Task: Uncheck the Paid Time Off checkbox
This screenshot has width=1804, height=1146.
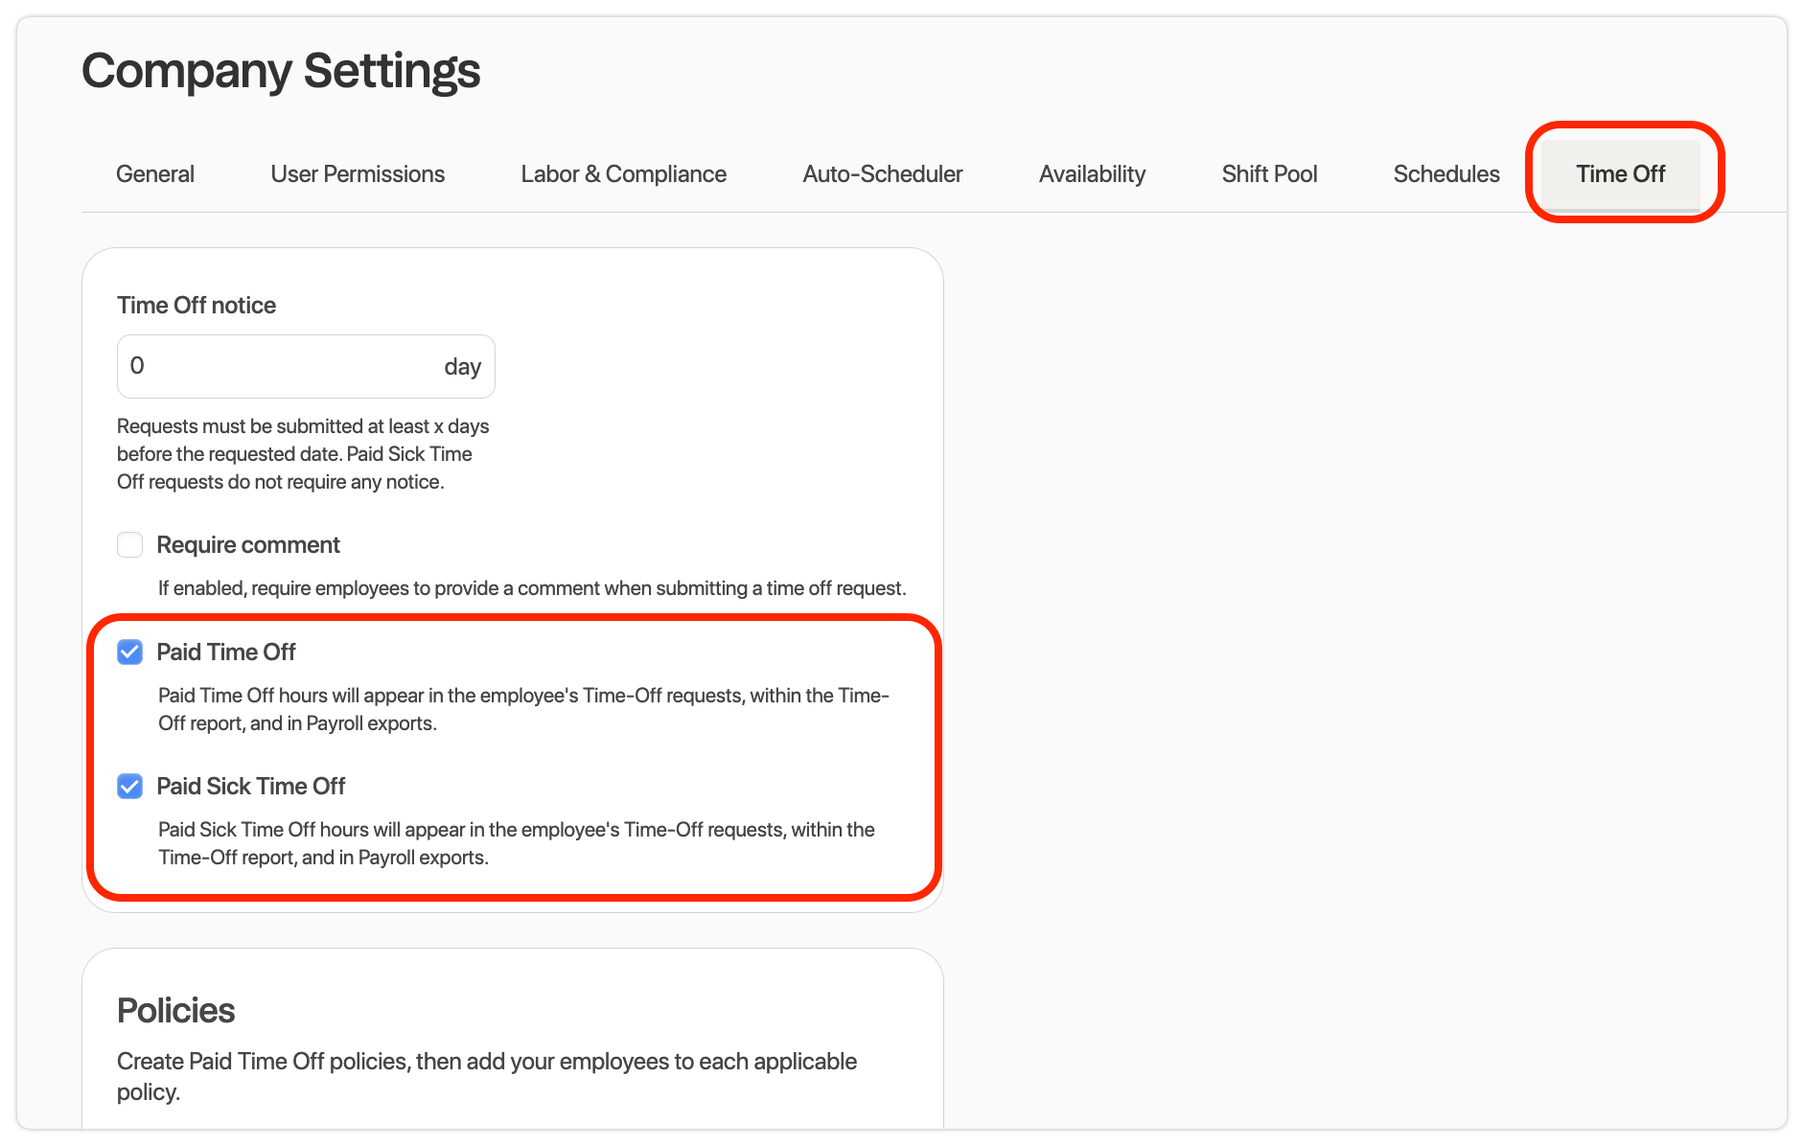Action: pos(130,653)
